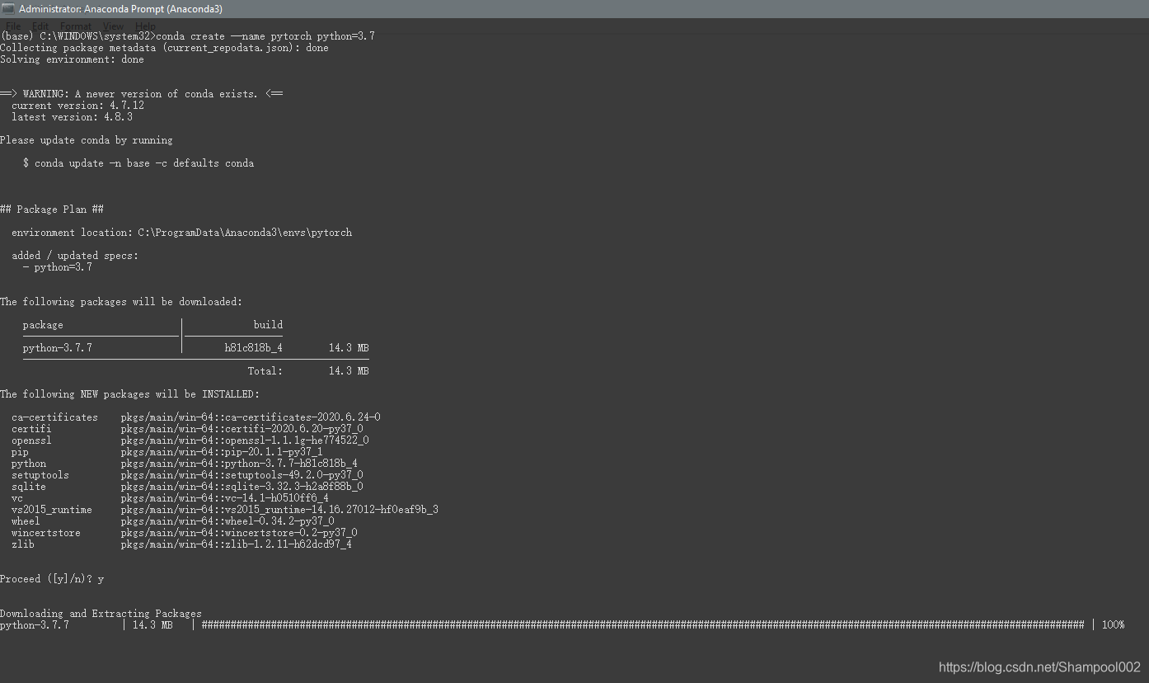
Task: Click the 'added / updated specs:' line
Action: tap(75, 256)
